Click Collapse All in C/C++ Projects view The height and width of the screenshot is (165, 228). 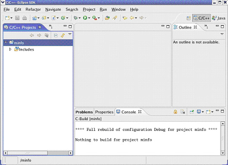[56, 35]
